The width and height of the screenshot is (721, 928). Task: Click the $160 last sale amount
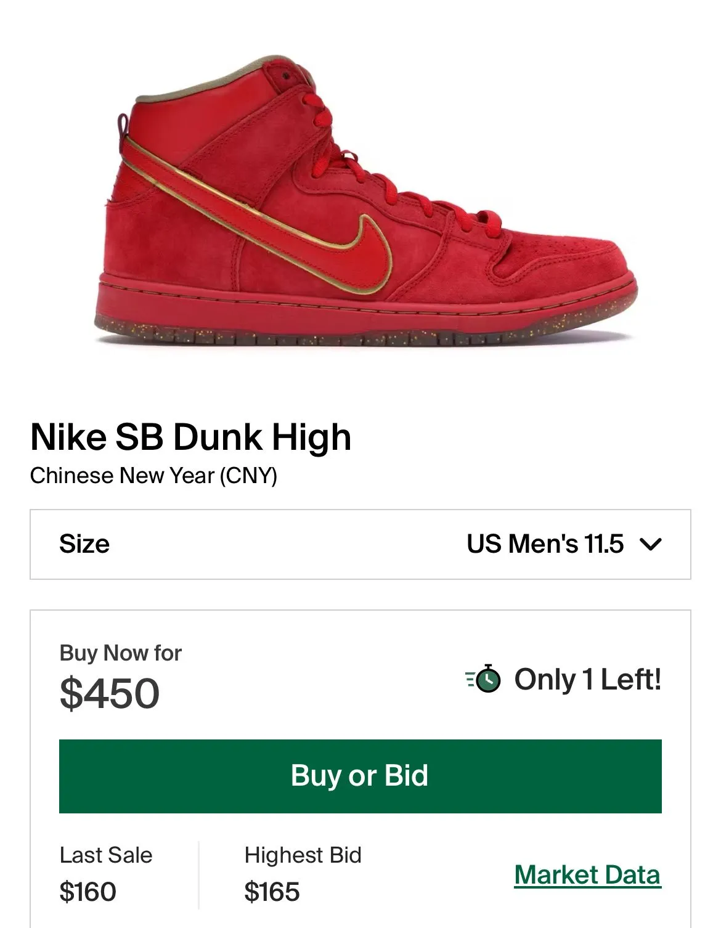pos(88,892)
